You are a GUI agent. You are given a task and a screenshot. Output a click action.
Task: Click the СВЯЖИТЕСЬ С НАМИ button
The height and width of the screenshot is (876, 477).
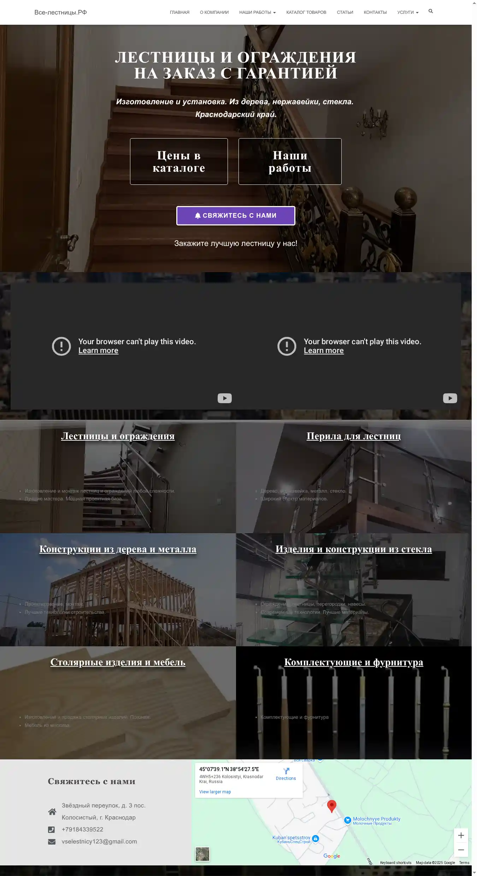coord(236,216)
